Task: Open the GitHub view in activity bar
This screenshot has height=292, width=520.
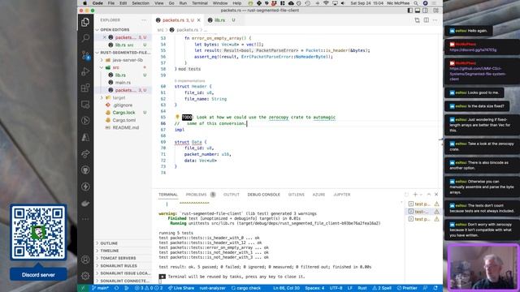Action: 85,170
